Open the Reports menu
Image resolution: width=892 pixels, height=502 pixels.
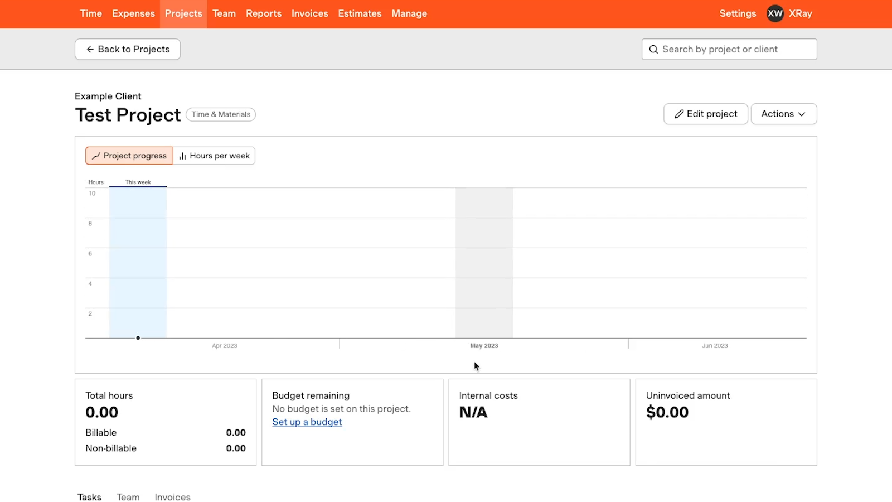pyautogui.click(x=264, y=13)
